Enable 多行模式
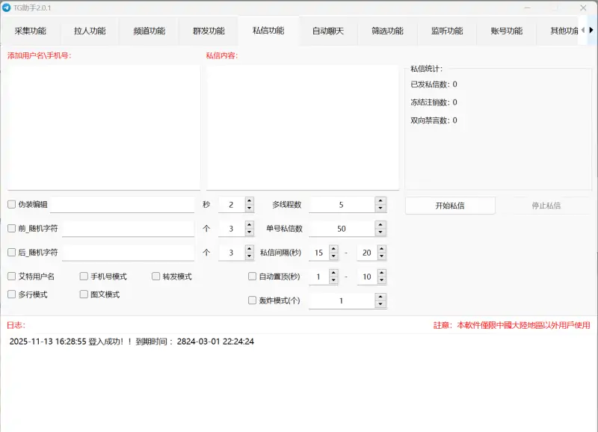This screenshot has width=598, height=432. (x=11, y=295)
